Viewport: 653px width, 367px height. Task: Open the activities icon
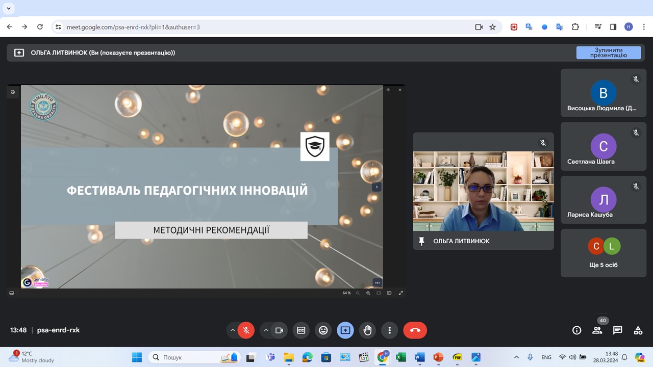[638, 330]
